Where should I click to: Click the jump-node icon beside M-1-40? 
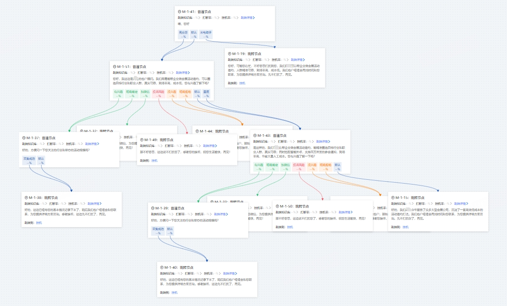[x=162, y=267]
